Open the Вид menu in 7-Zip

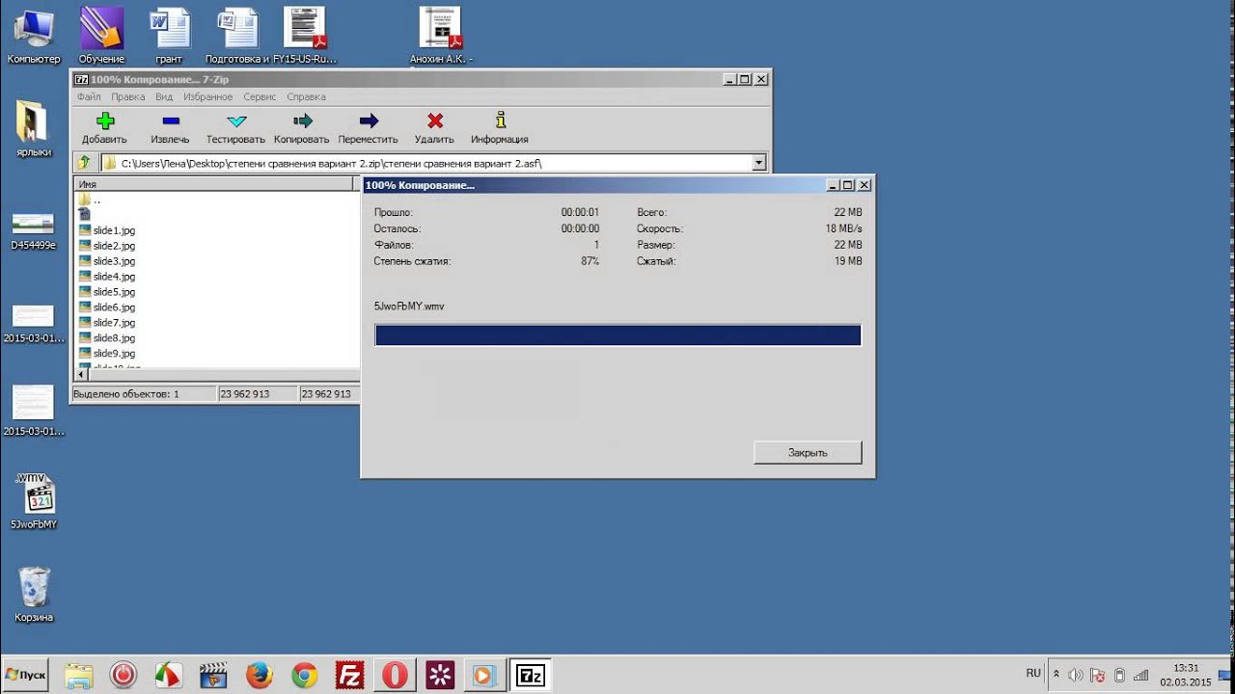tap(164, 96)
